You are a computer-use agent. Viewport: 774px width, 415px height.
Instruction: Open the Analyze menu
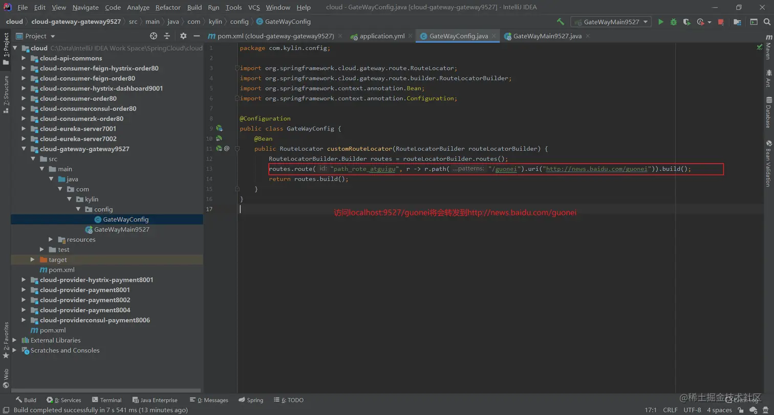point(138,7)
